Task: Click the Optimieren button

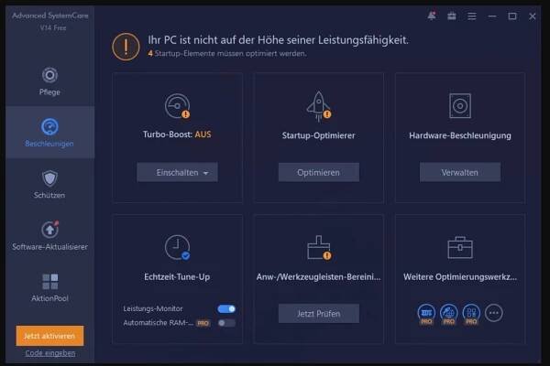Action: tap(318, 172)
